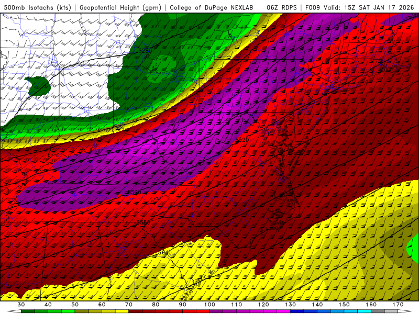Click the darkest maroon swatch just after 70
Viewport: 419px width, 314px height.
[136, 311]
